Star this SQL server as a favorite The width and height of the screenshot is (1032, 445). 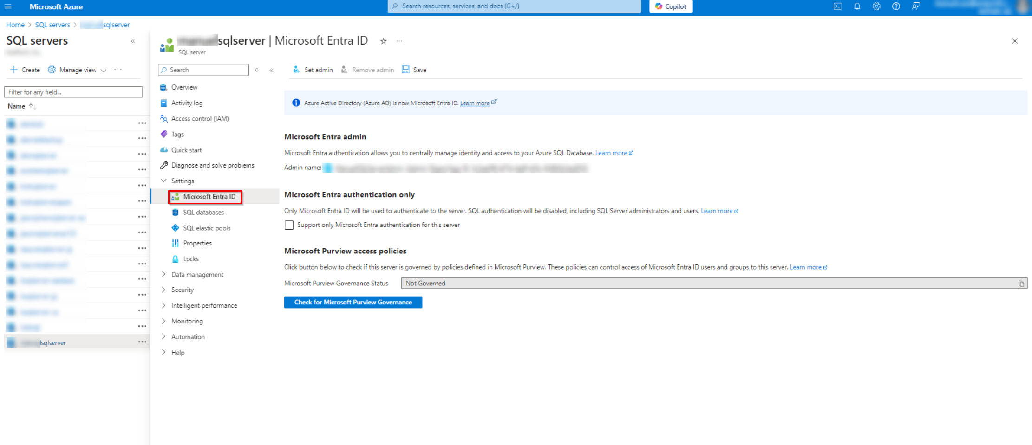click(383, 41)
